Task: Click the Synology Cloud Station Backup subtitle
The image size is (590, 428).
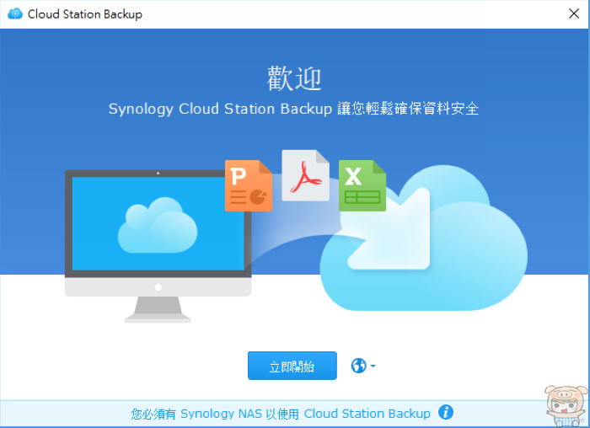Action: tap(293, 109)
